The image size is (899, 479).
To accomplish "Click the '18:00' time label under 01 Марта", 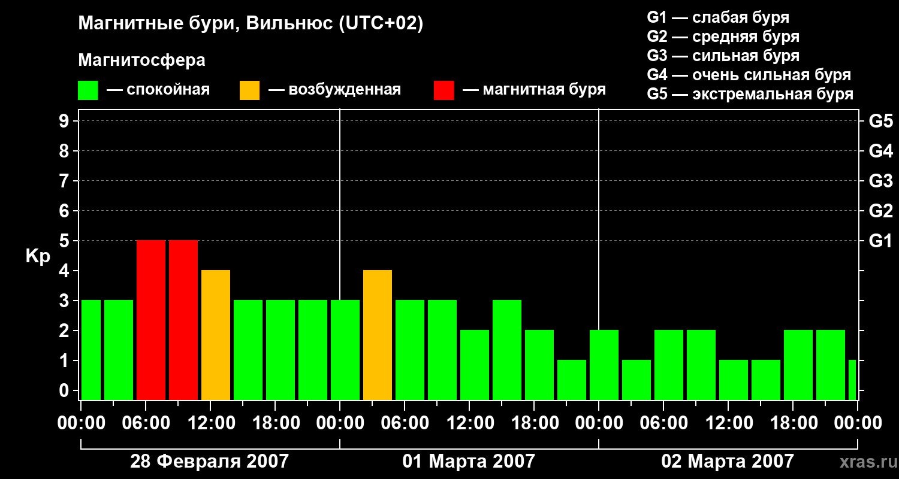I will 534,423.
